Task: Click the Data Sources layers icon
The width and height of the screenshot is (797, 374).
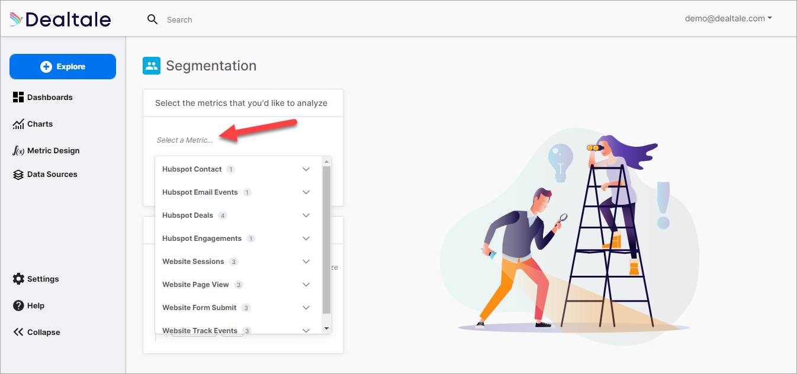Action: pyautogui.click(x=18, y=175)
